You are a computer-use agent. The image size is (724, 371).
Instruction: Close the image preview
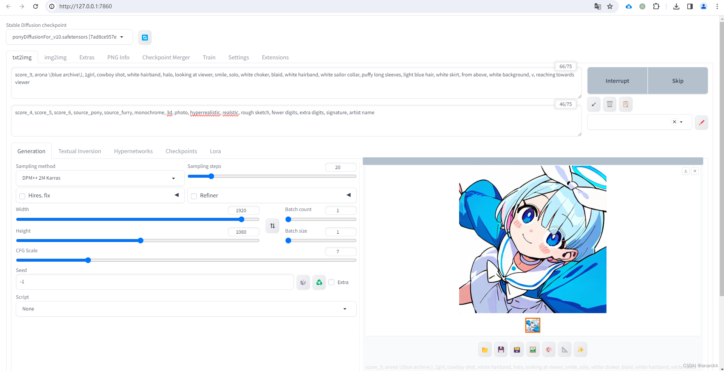coord(695,171)
